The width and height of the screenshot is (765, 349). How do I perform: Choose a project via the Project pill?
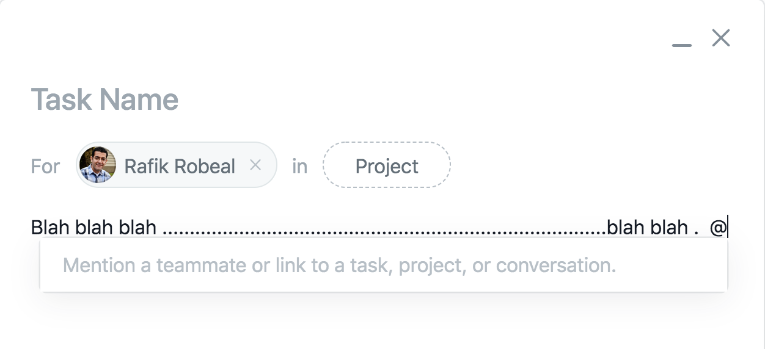click(x=387, y=165)
